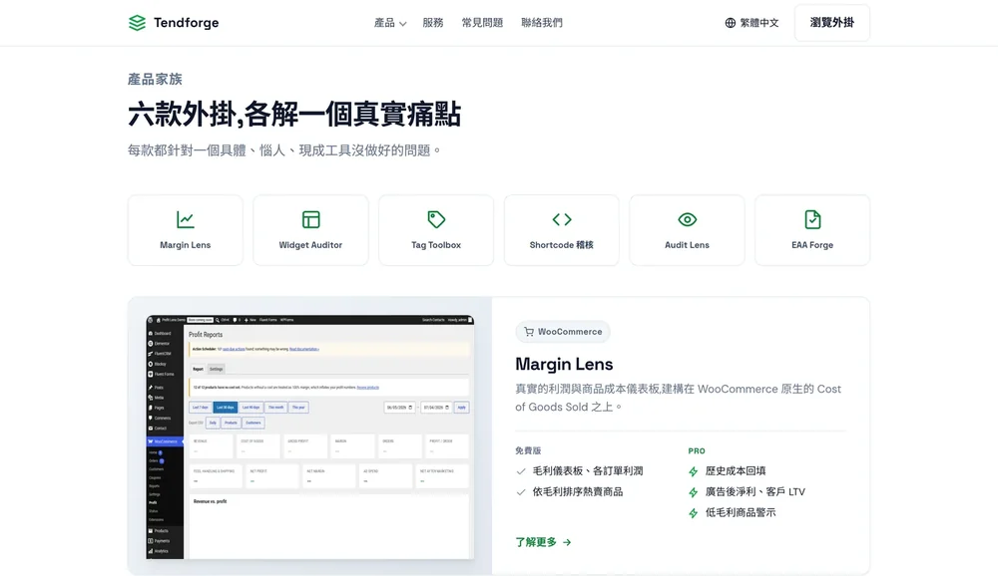998x576 pixels.
Task: Select the Audit Lens eye icon
Action: [687, 220]
